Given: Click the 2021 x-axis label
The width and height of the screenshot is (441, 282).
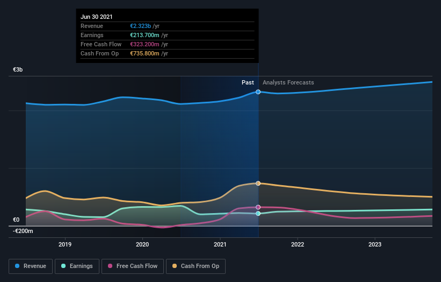Looking at the screenshot, I should coord(220,244).
